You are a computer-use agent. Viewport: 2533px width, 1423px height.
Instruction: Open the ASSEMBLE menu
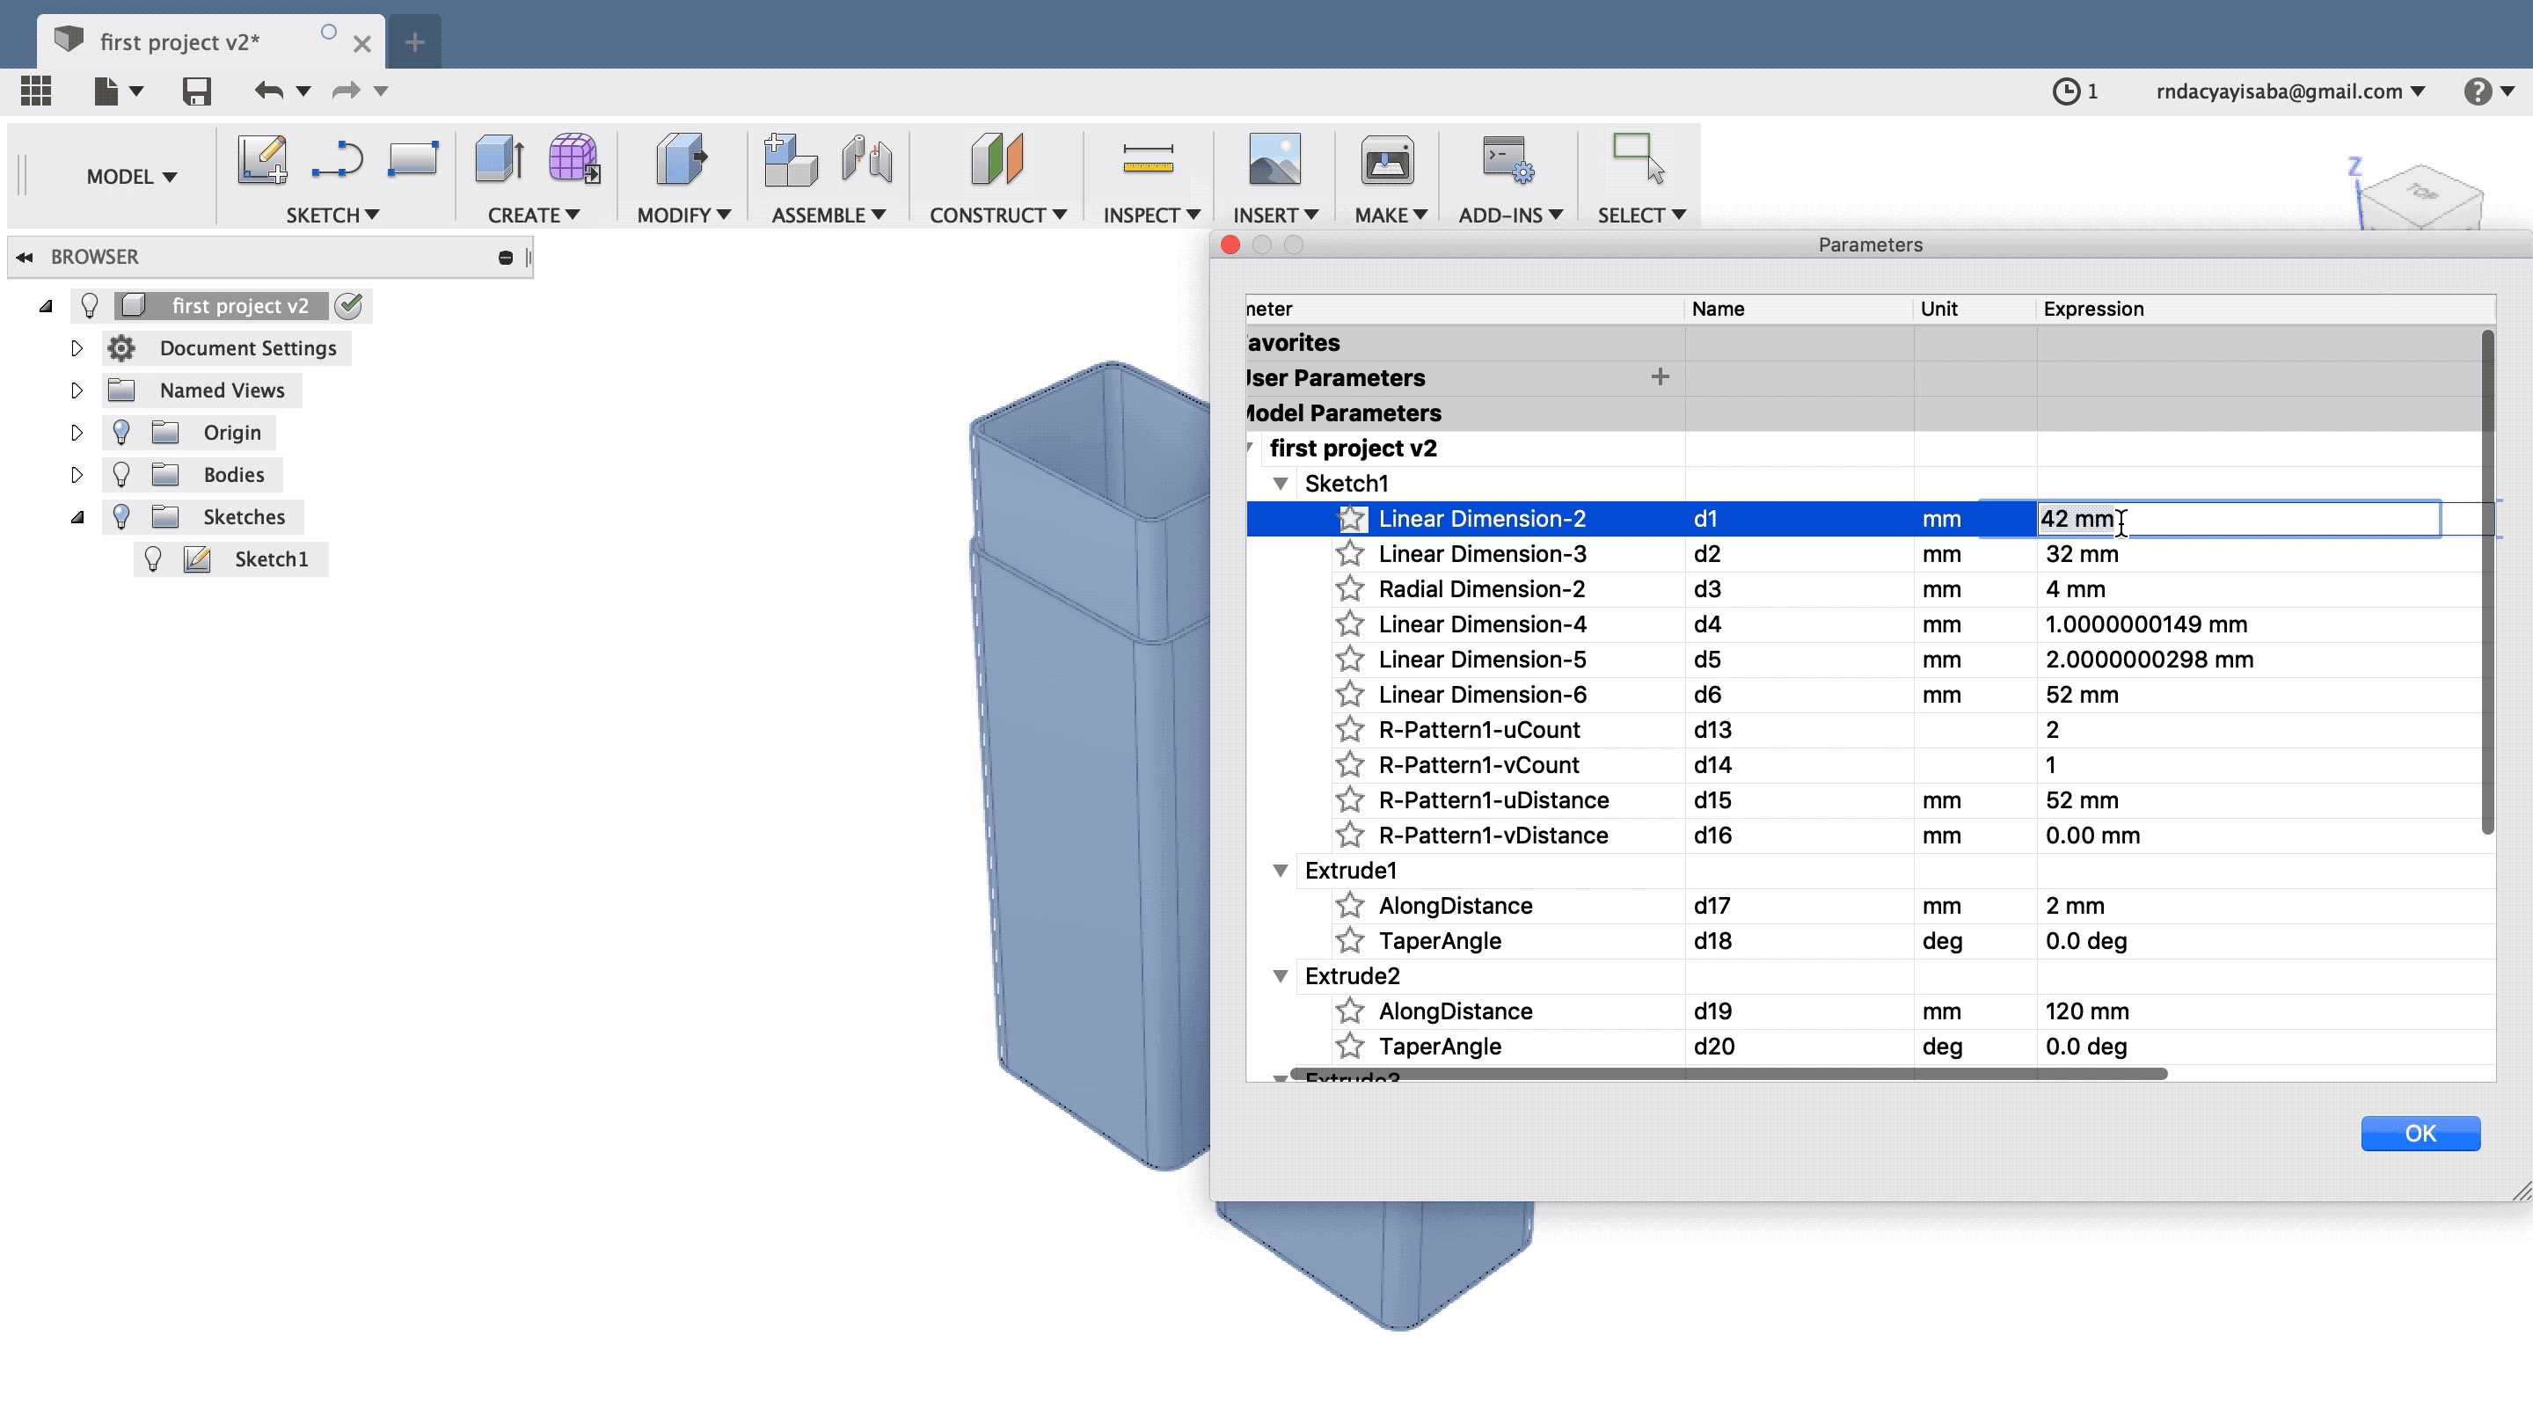point(829,215)
